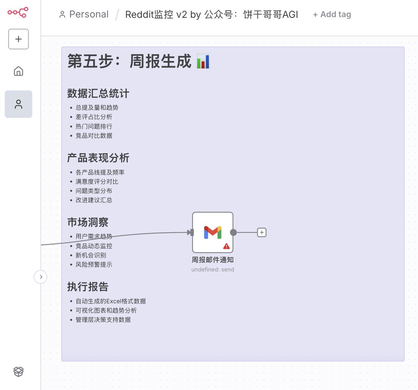The image size is (418, 390).
Task: Click the workflow name Reddit监控 v2 in the header
Action: pyautogui.click(x=211, y=14)
